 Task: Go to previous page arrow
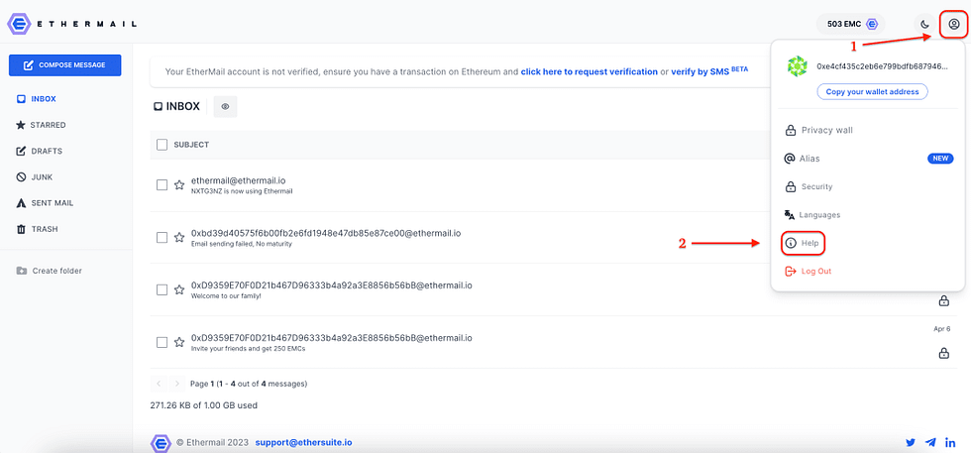[159, 384]
